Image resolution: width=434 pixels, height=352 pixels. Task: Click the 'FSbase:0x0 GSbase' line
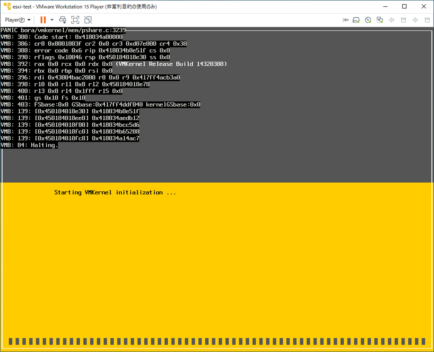[101, 104]
